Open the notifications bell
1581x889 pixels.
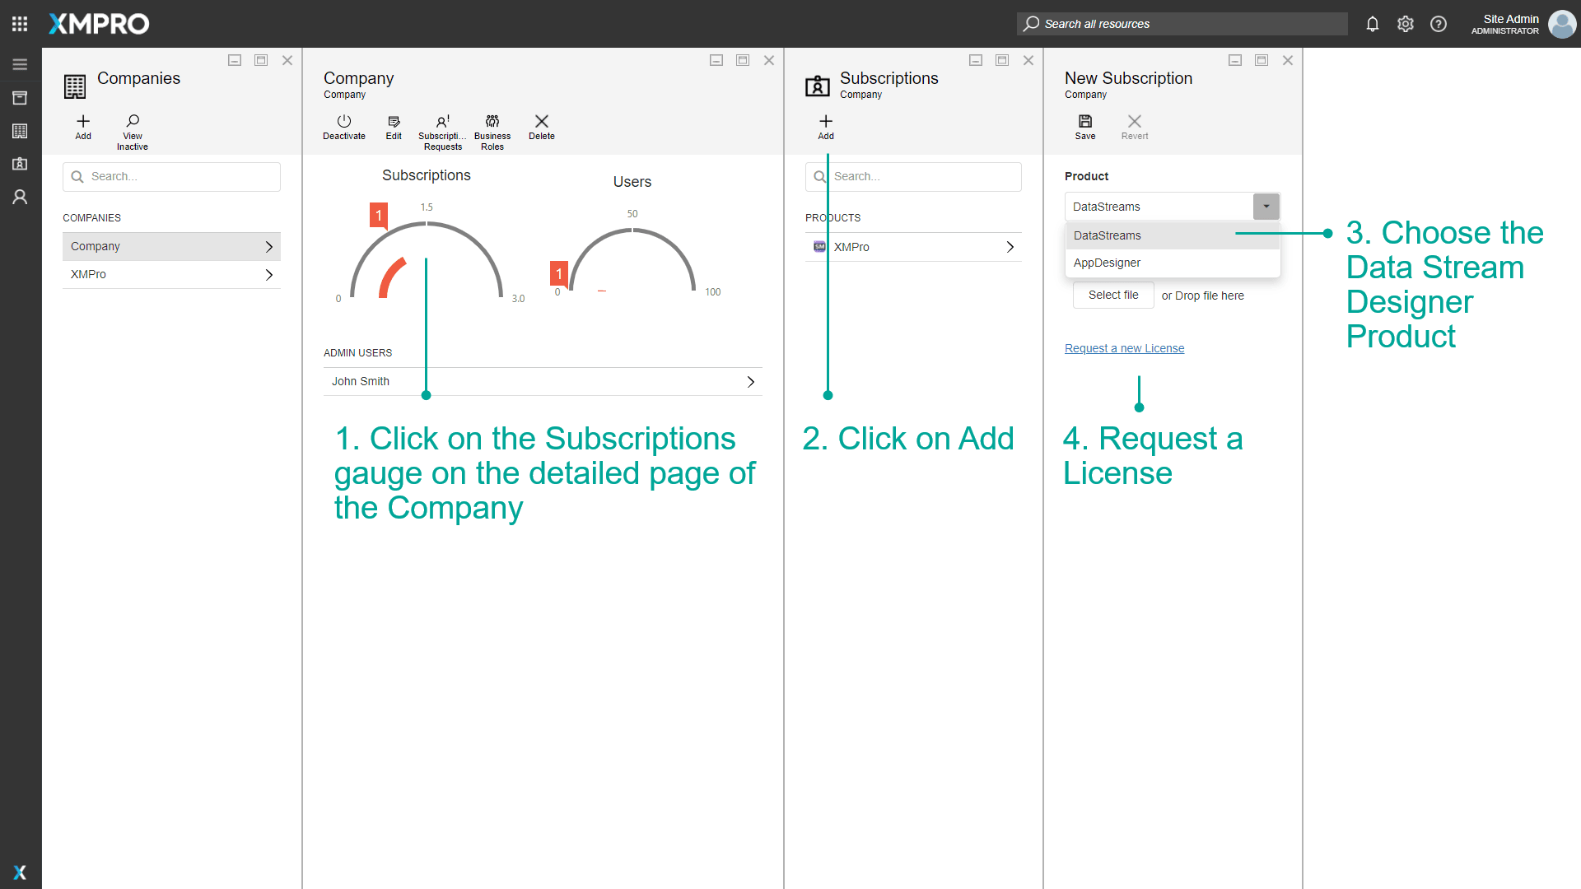[1372, 24]
